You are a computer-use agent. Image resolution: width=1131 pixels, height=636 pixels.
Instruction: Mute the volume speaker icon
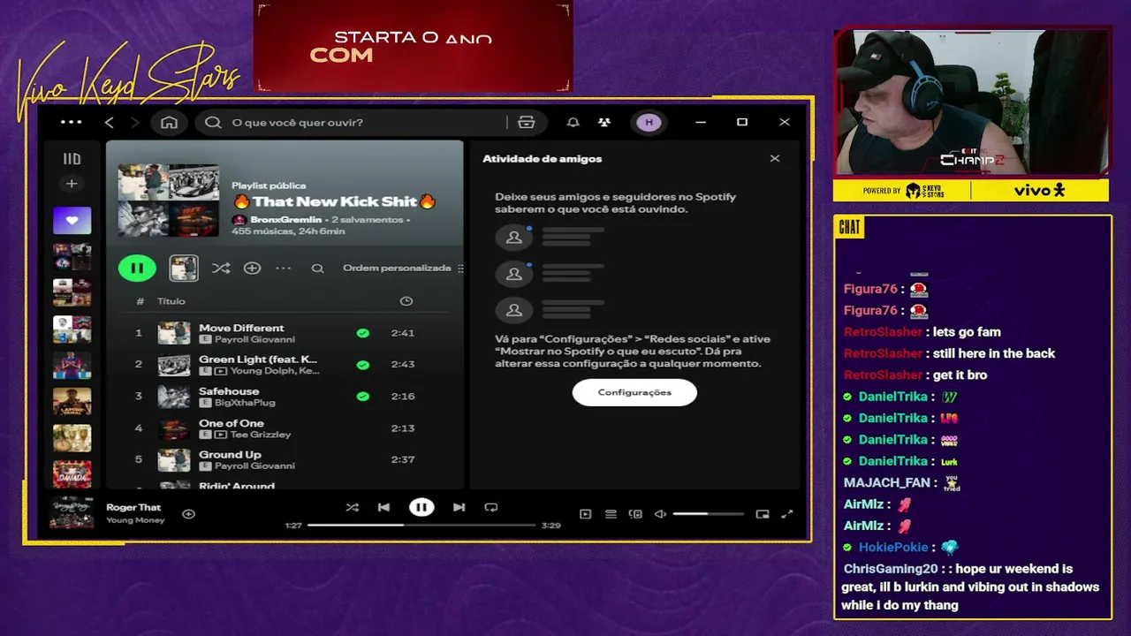[660, 513]
